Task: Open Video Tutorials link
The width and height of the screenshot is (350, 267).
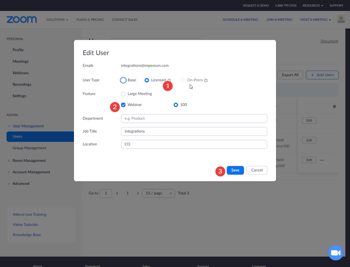Action: [25, 225]
